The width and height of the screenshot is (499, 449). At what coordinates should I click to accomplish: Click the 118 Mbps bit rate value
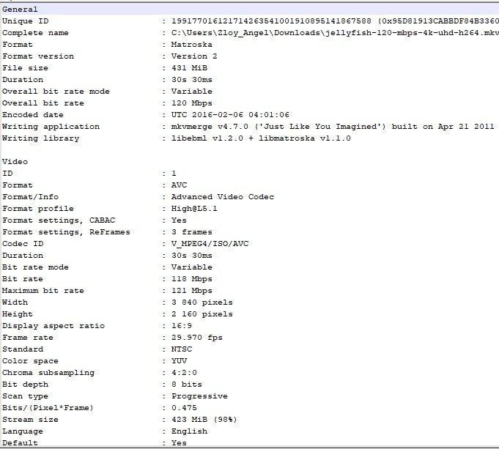[x=191, y=279]
